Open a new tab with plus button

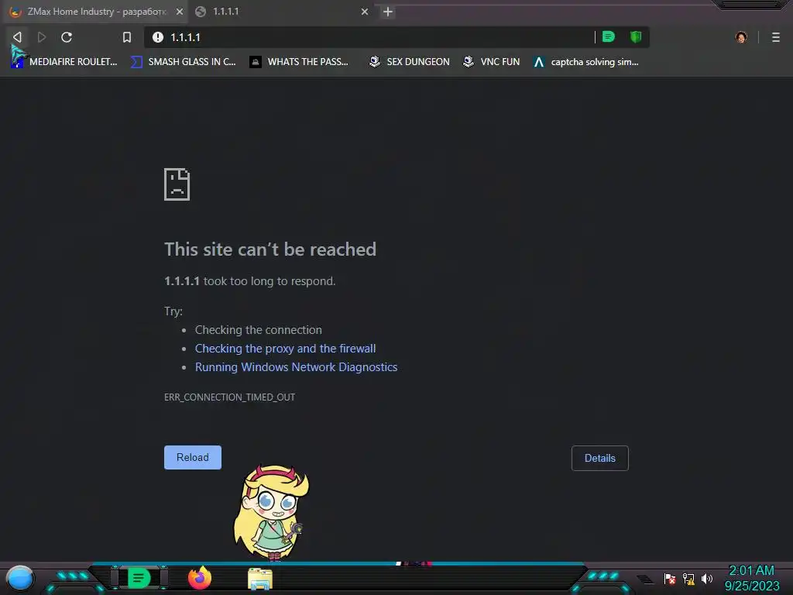pos(388,12)
